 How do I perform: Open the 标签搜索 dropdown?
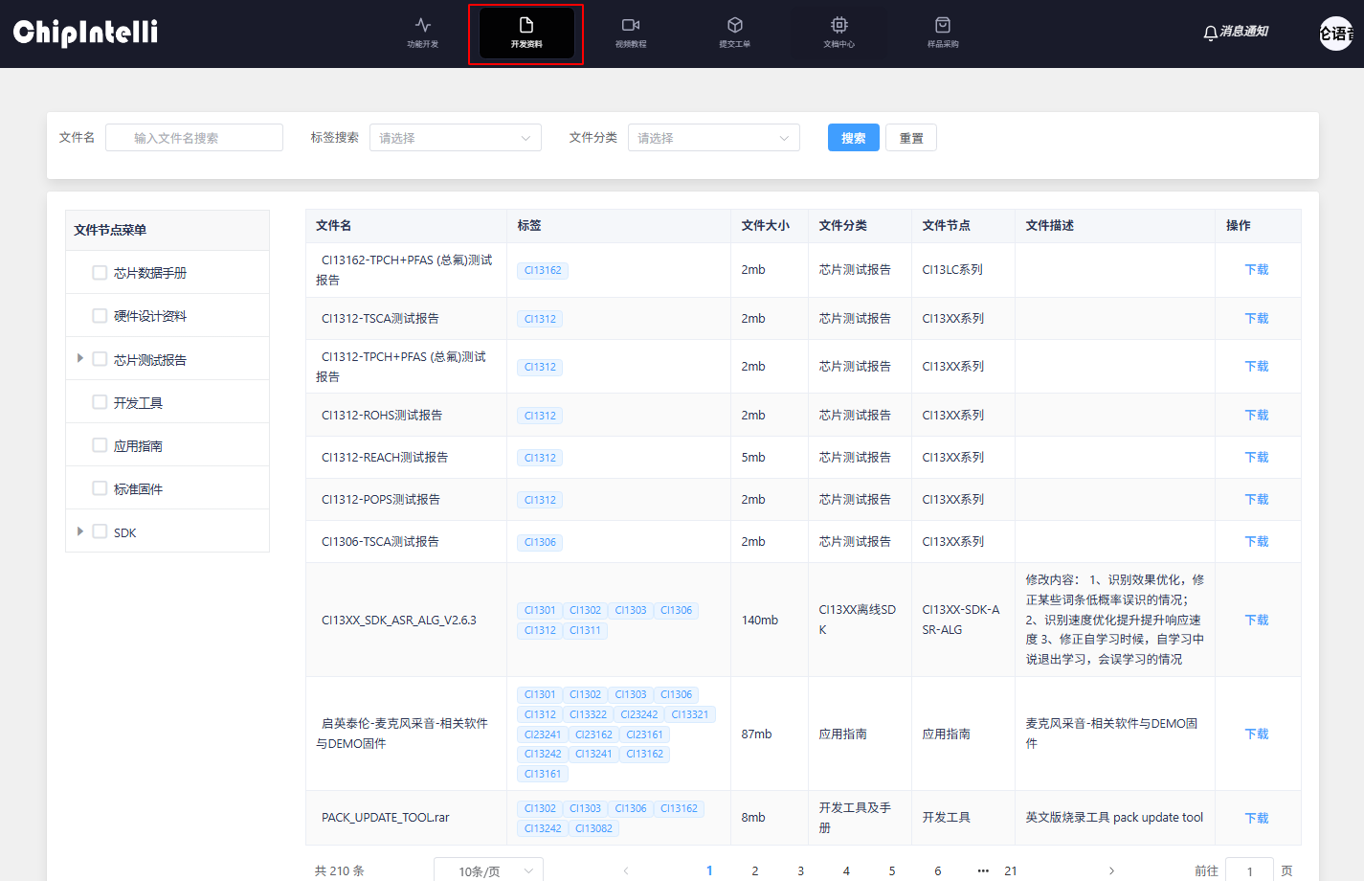pyautogui.click(x=455, y=138)
